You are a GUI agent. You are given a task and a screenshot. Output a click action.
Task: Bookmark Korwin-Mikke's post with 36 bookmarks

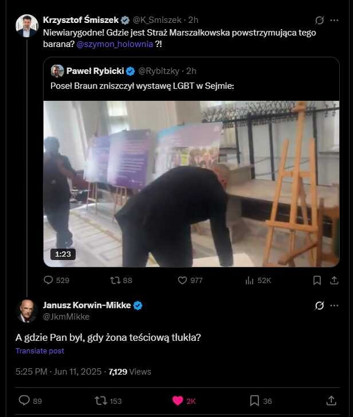pos(254,400)
